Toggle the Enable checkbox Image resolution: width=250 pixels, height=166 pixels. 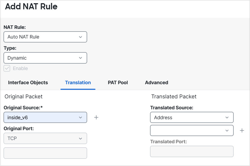[7, 68]
